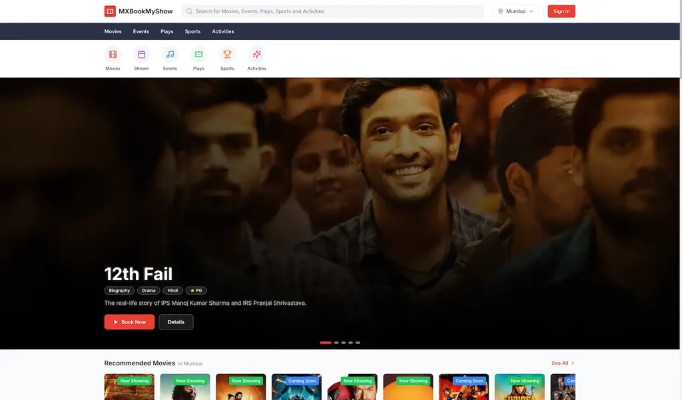
Task: Open the Activities sparkle icon
Action: pyautogui.click(x=256, y=55)
